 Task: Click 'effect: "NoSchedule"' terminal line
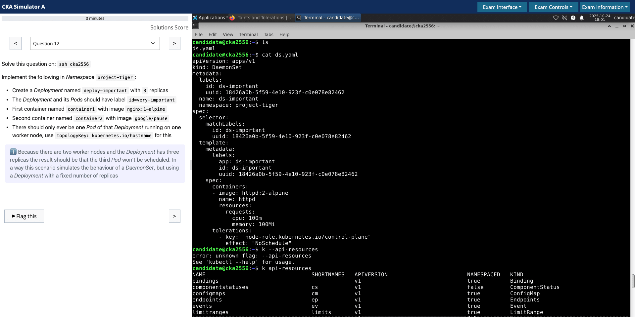(258, 243)
